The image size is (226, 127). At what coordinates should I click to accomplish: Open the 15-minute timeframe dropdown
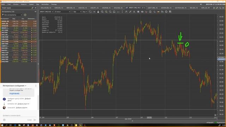click(x=63, y=12)
